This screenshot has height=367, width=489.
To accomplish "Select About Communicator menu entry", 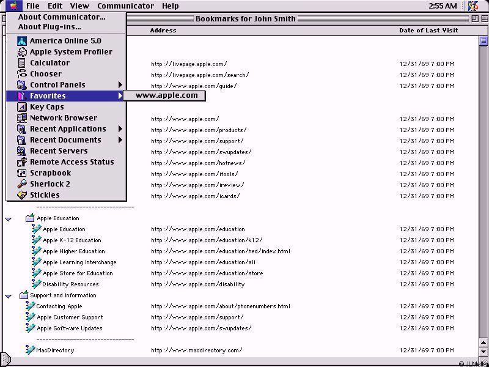I will pos(62,17).
